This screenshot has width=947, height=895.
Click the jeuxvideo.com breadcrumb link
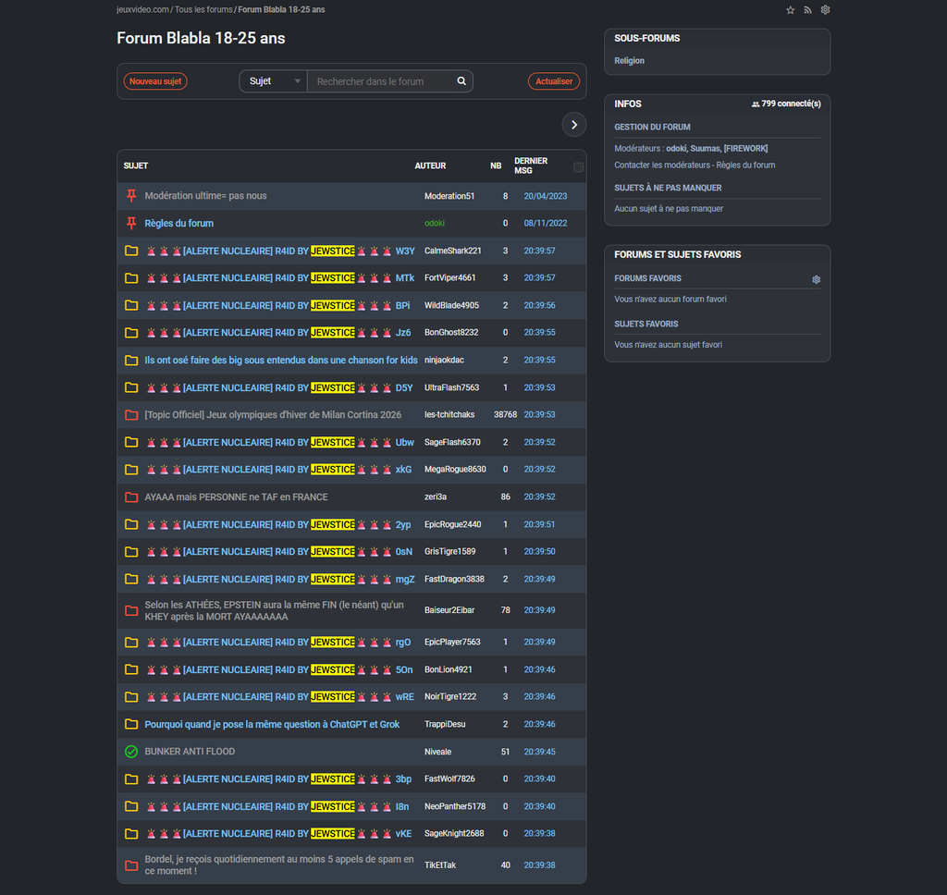point(142,9)
